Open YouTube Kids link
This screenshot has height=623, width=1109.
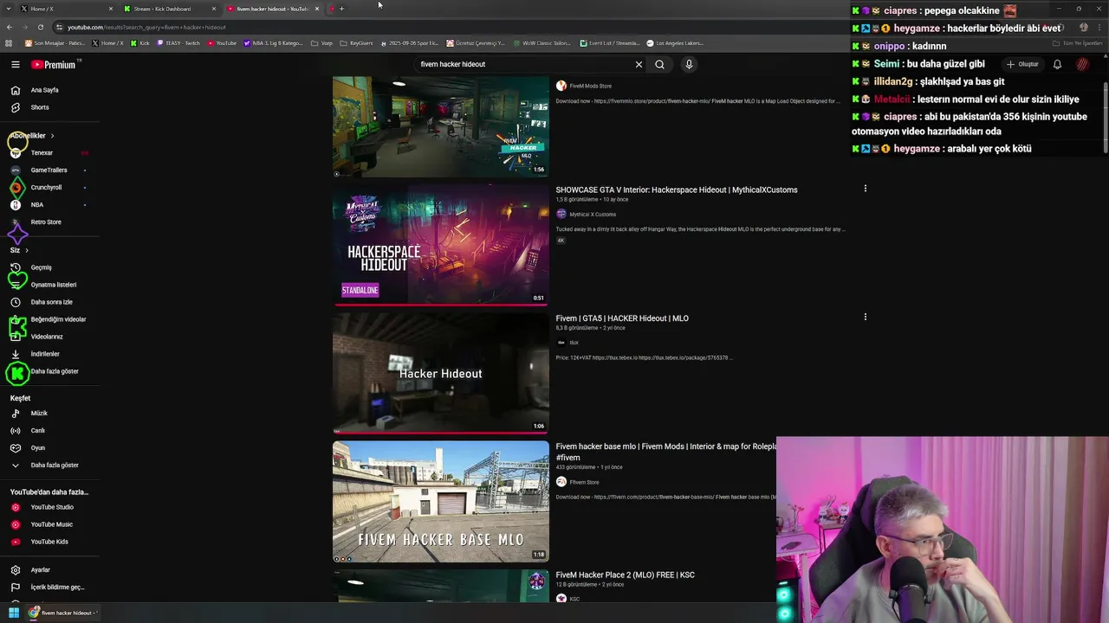click(x=49, y=542)
